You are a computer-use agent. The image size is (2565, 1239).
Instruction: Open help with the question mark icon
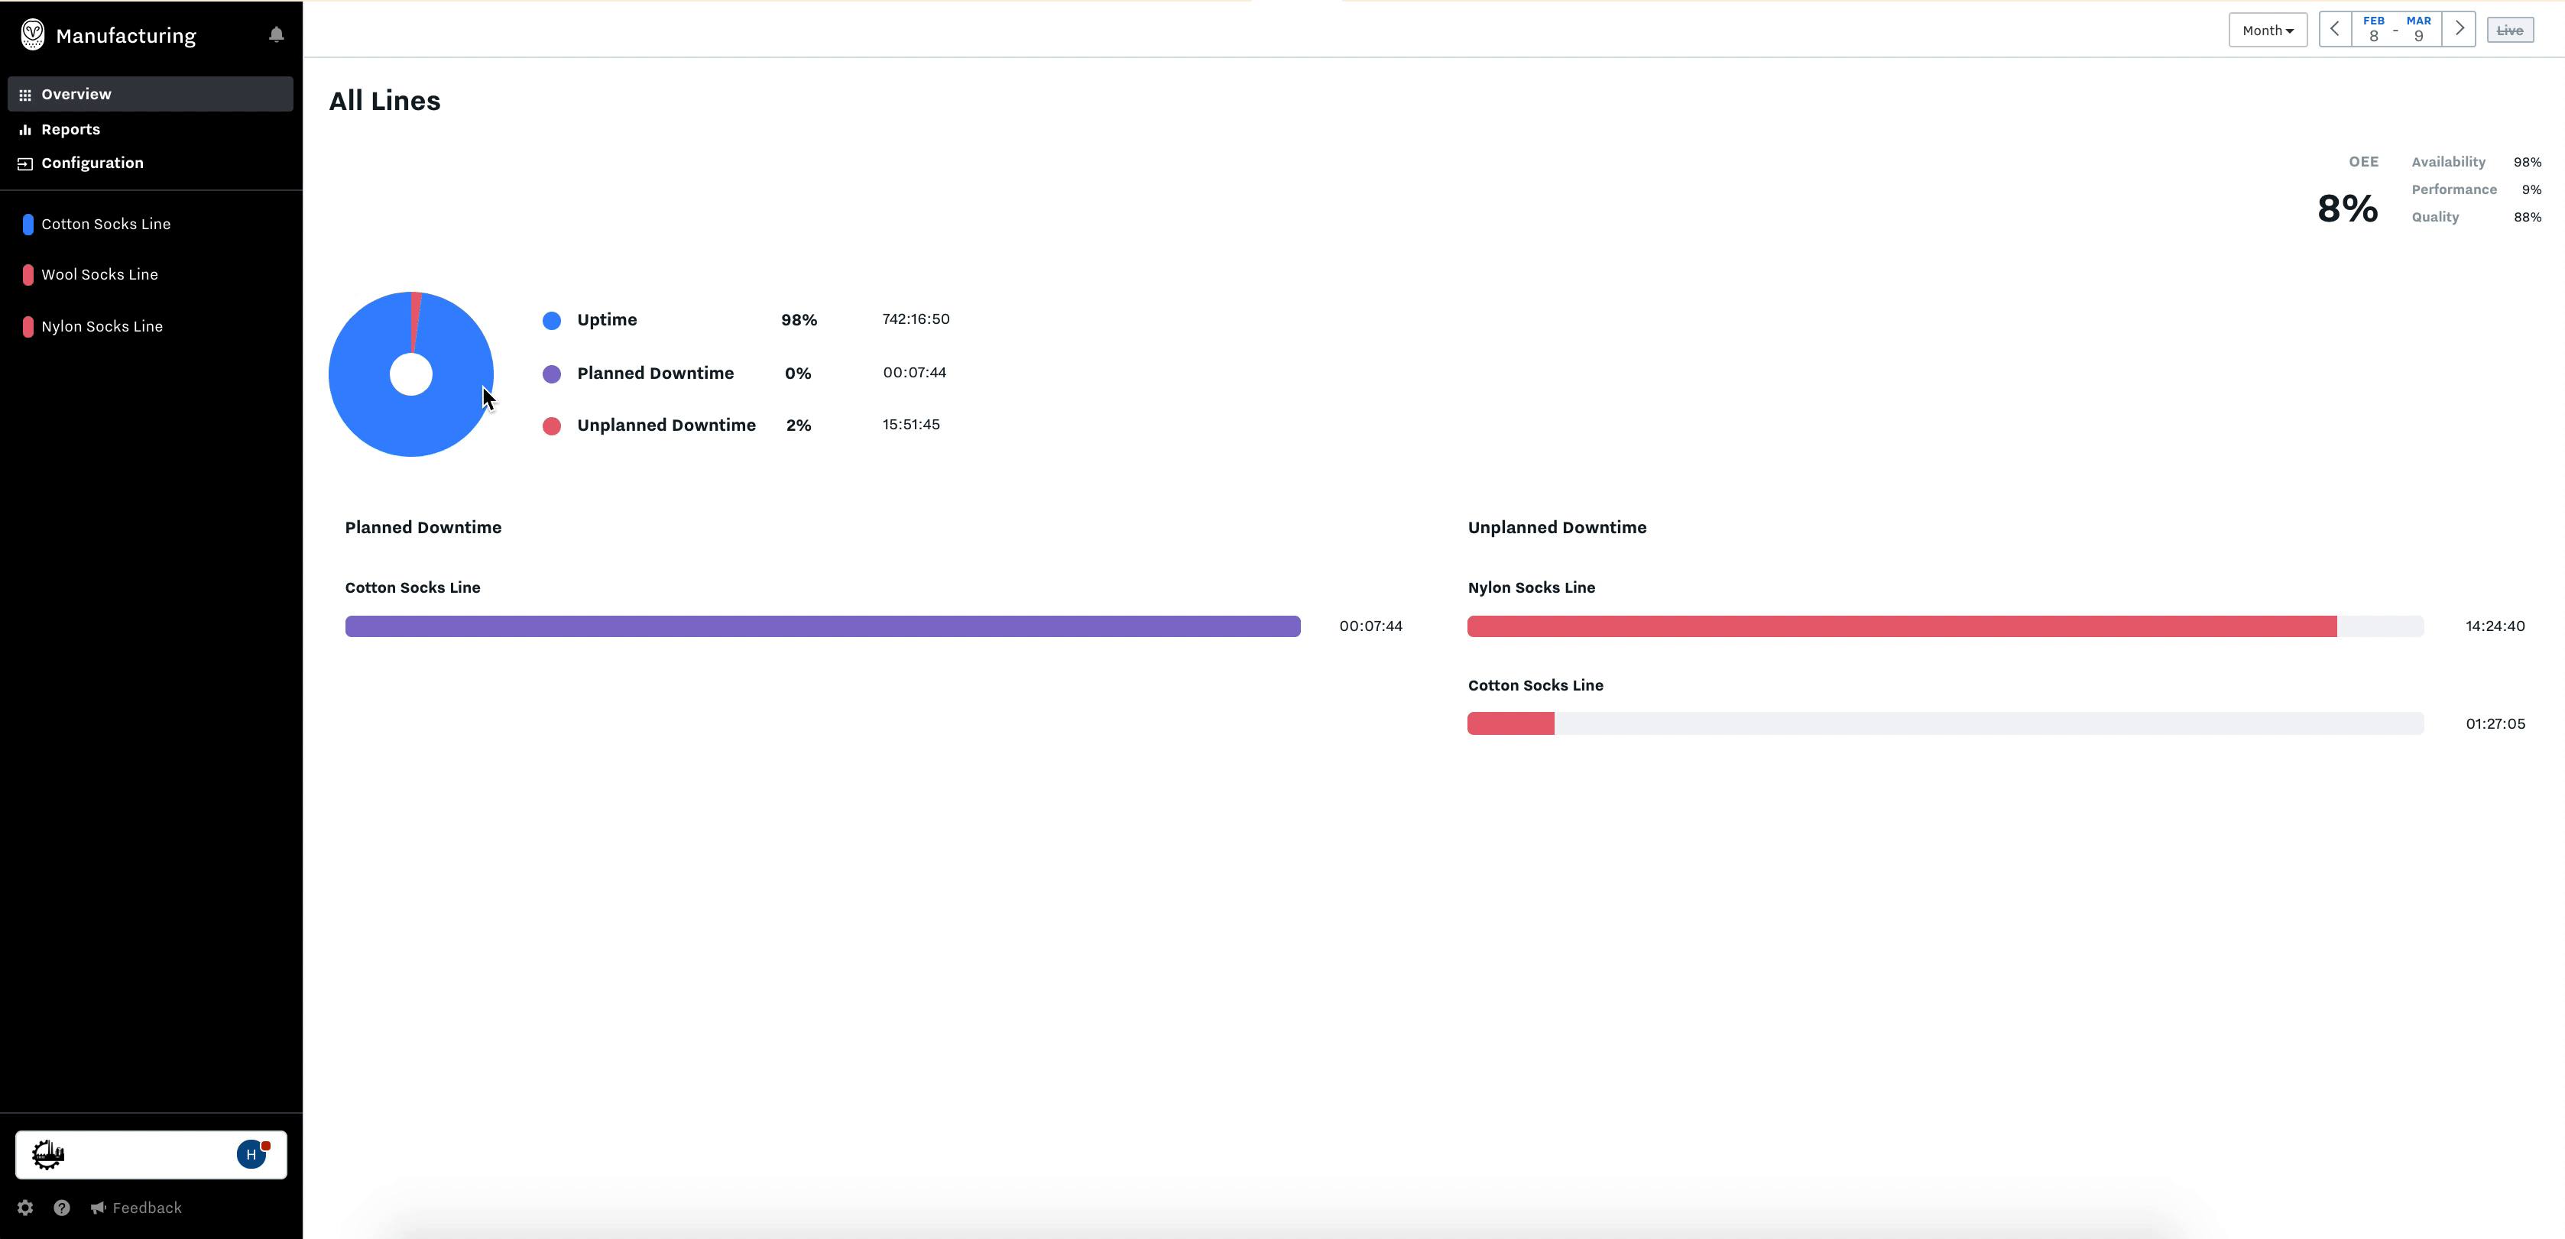[62, 1207]
